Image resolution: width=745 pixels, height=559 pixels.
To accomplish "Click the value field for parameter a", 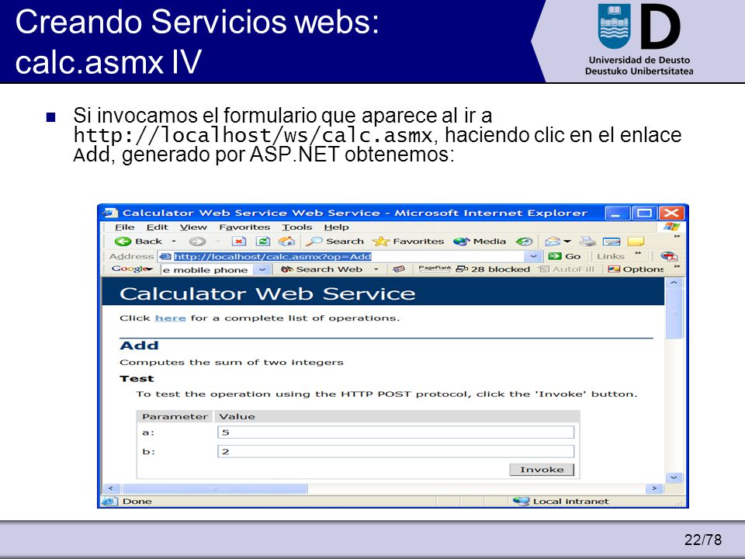I will click(x=396, y=432).
